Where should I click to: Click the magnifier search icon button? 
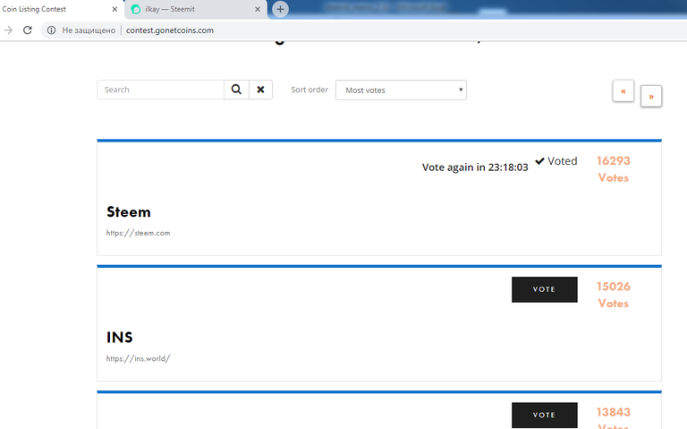pyautogui.click(x=236, y=90)
